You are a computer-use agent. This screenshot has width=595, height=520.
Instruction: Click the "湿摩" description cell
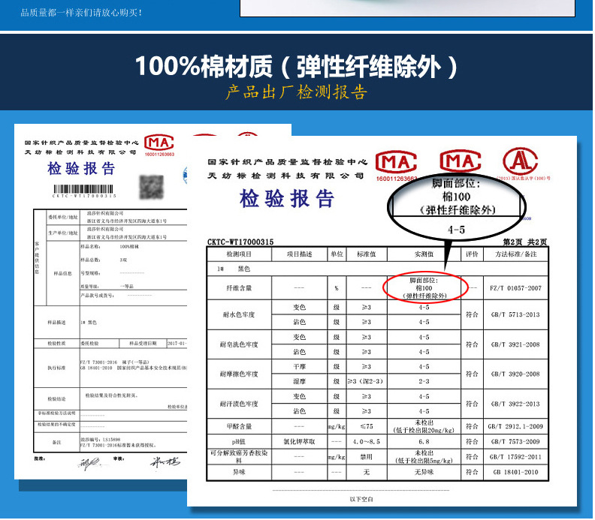[x=300, y=382]
